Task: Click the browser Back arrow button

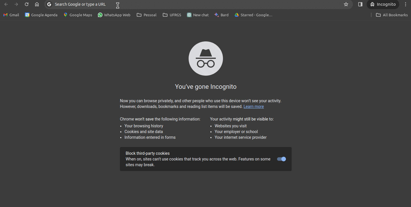Action: point(6,4)
